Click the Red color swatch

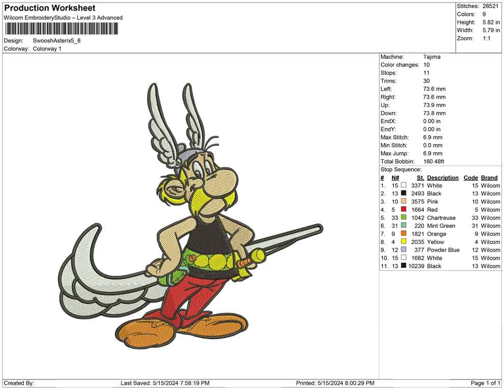[x=404, y=209]
